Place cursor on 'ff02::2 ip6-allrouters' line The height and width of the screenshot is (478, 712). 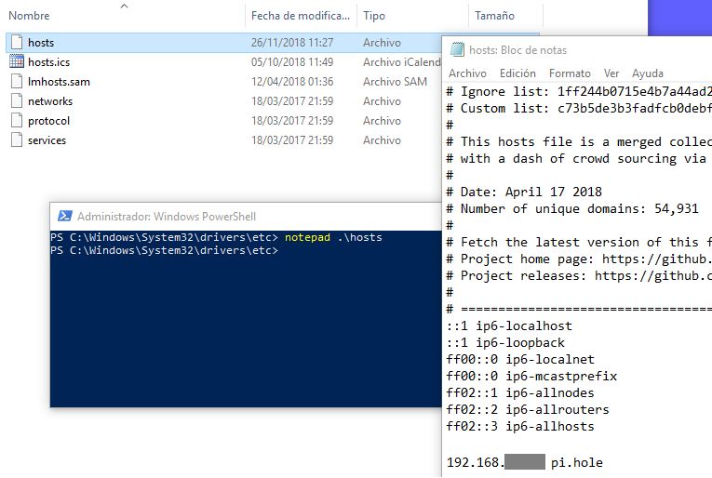point(528,409)
